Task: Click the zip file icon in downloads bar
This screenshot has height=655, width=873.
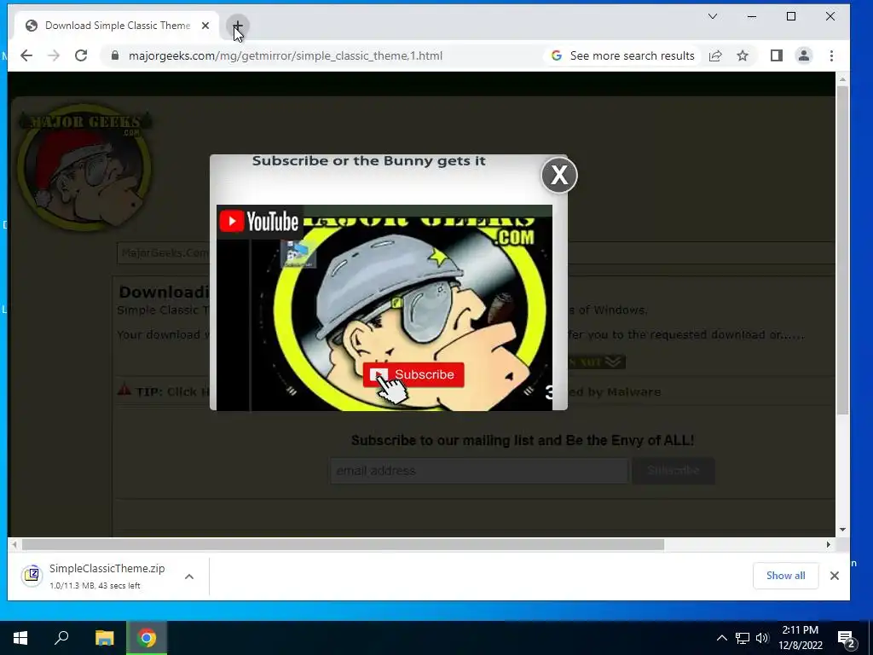Action: point(32,576)
